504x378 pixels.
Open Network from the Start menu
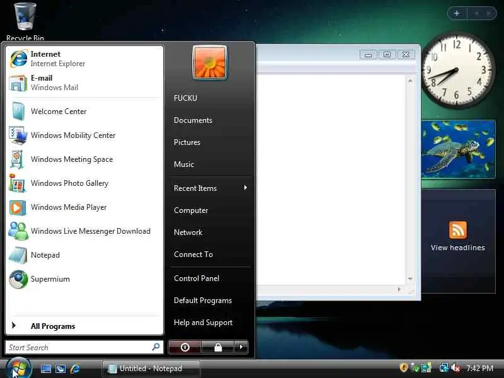pyautogui.click(x=188, y=232)
